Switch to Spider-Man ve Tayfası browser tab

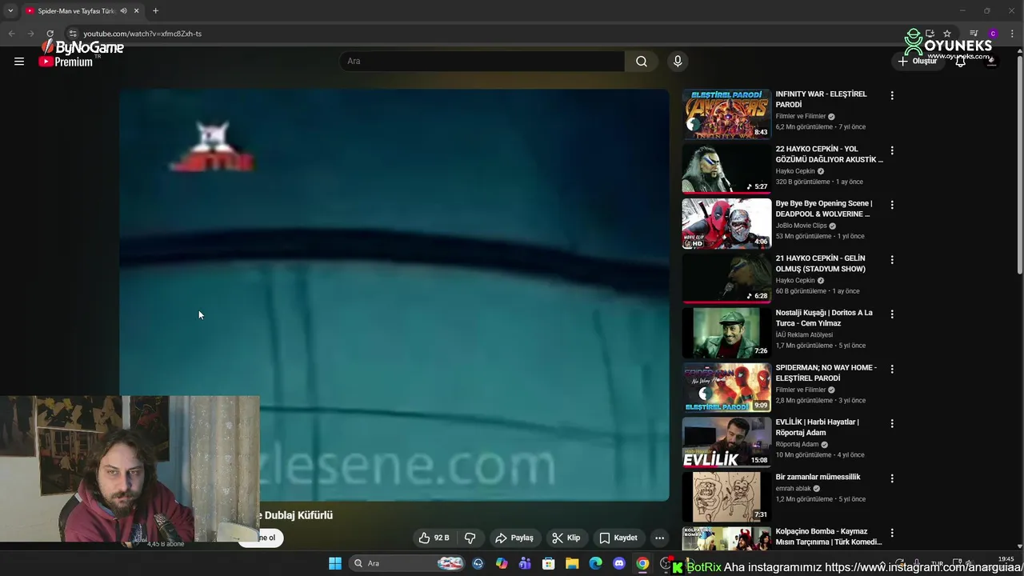76,11
